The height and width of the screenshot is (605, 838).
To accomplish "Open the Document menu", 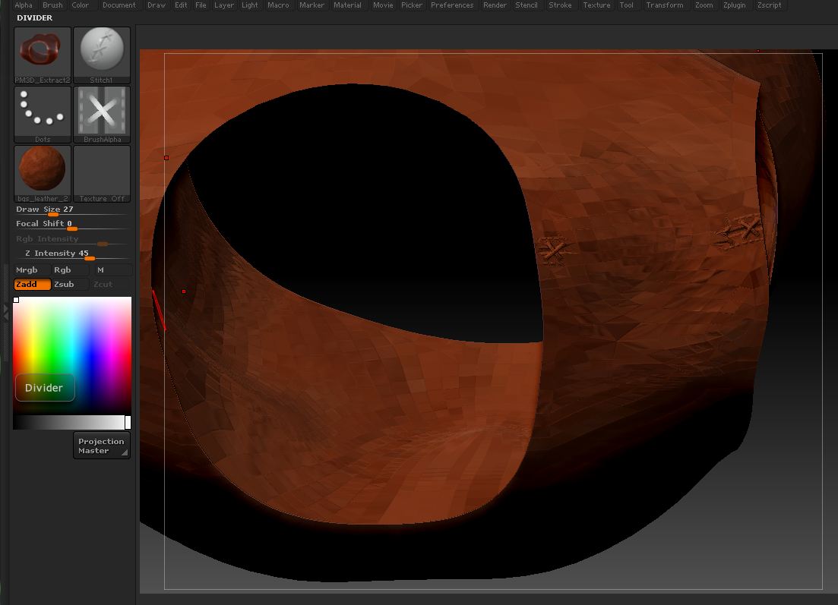I will point(119,5).
